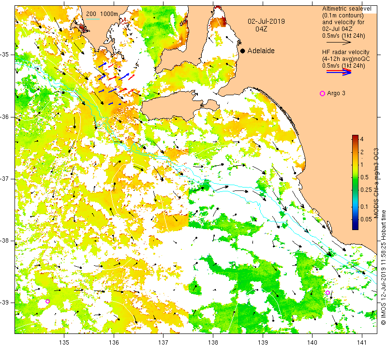Viewport: 387px width, 348px height.
Task: Click the colorbar value 4
Action: (x=362, y=139)
